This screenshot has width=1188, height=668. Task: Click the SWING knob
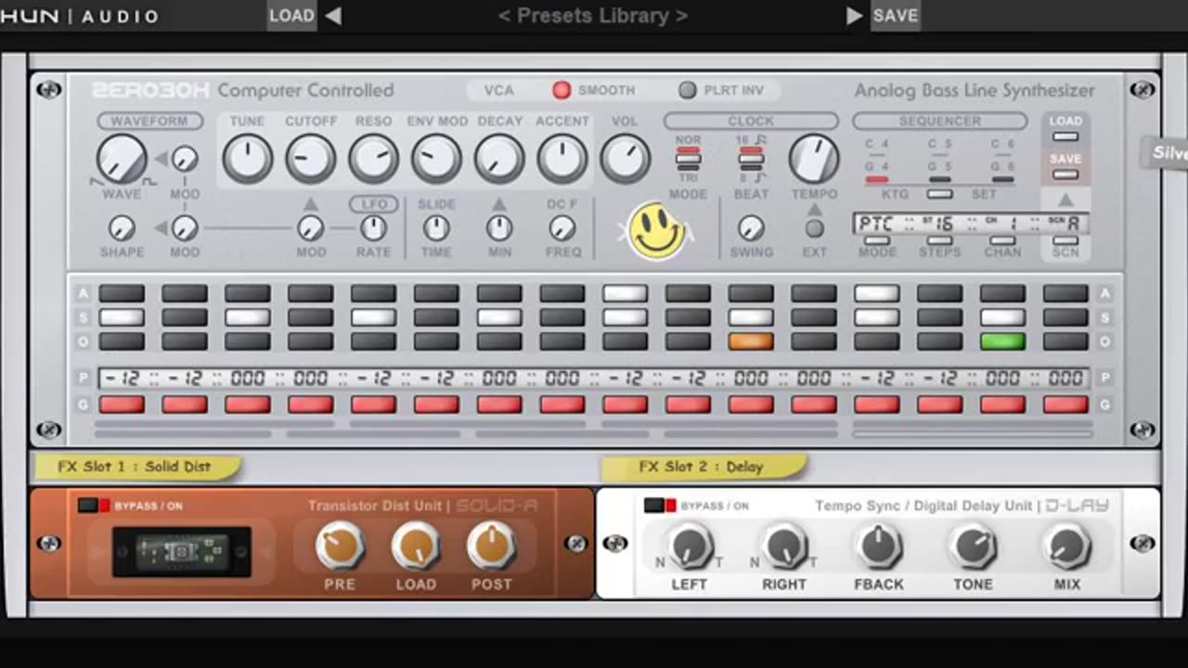[751, 228]
